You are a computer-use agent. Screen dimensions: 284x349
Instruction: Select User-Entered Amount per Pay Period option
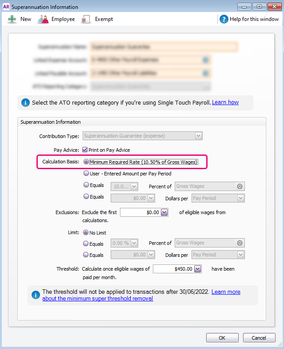(86, 174)
